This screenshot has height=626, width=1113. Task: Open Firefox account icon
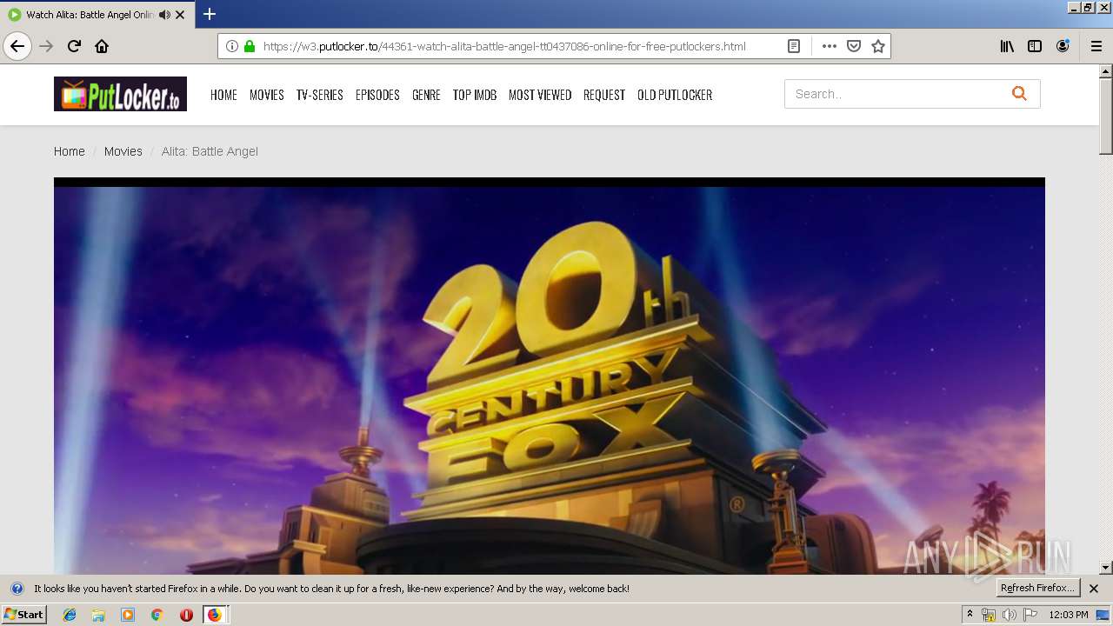1063,46
